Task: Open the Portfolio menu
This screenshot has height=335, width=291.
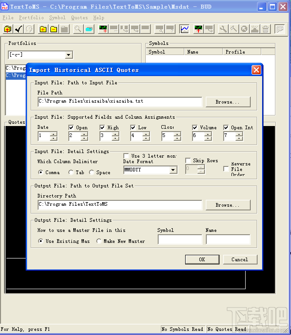Action: [x=32, y=18]
